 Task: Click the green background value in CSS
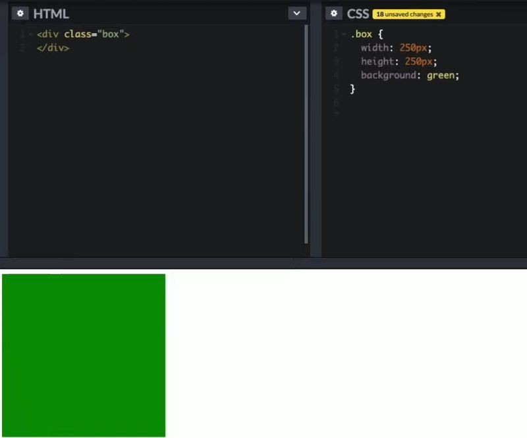pos(441,75)
